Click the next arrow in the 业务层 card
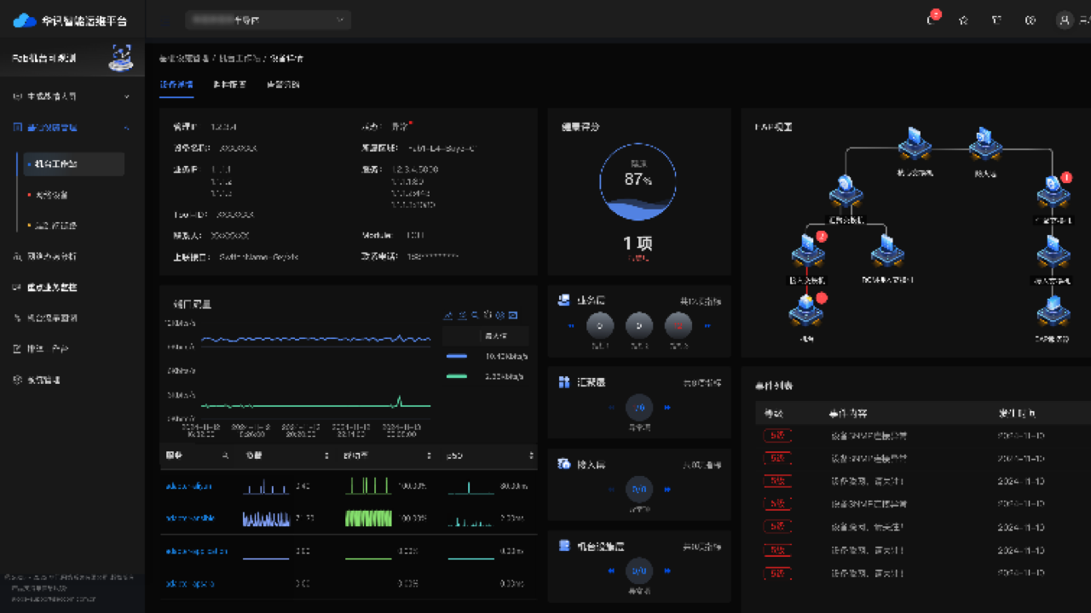This screenshot has width=1091, height=613. click(707, 325)
